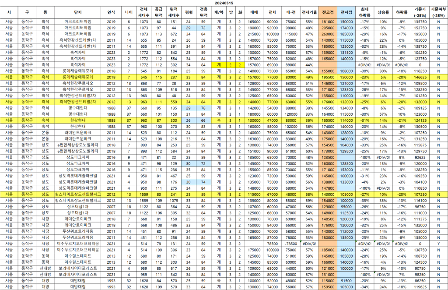This screenshot has width=448, height=290.
Task: Select the 기준가 cell showing 98250
Action: tap(420, 275)
